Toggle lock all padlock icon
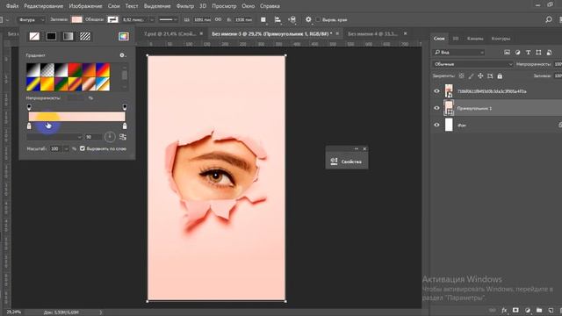Viewport: 562px width, 316px height. (500, 76)
